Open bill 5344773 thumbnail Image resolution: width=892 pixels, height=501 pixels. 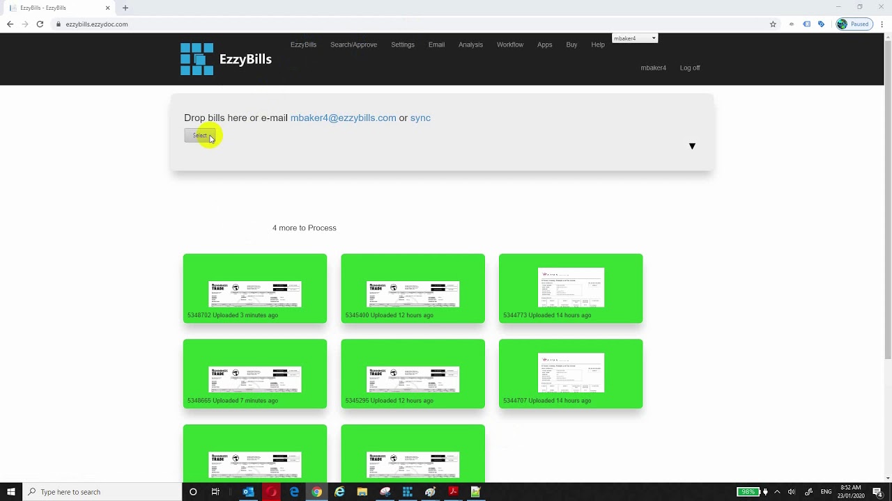(571, 289)
